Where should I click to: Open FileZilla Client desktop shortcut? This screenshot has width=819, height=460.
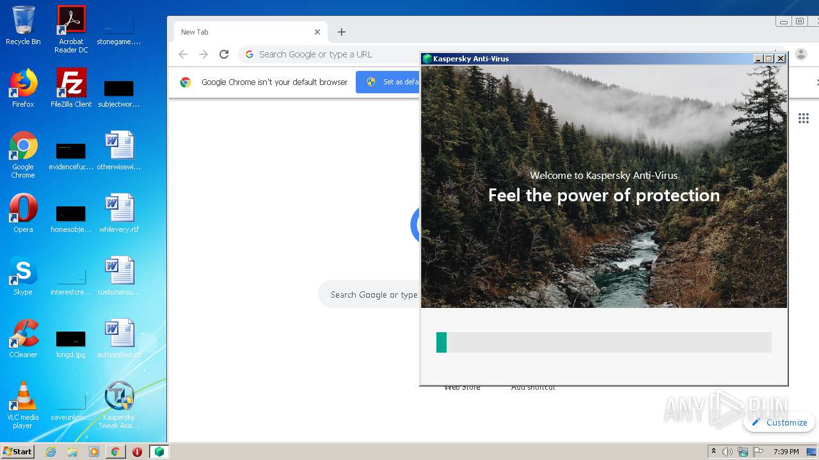tap(71, 88)
